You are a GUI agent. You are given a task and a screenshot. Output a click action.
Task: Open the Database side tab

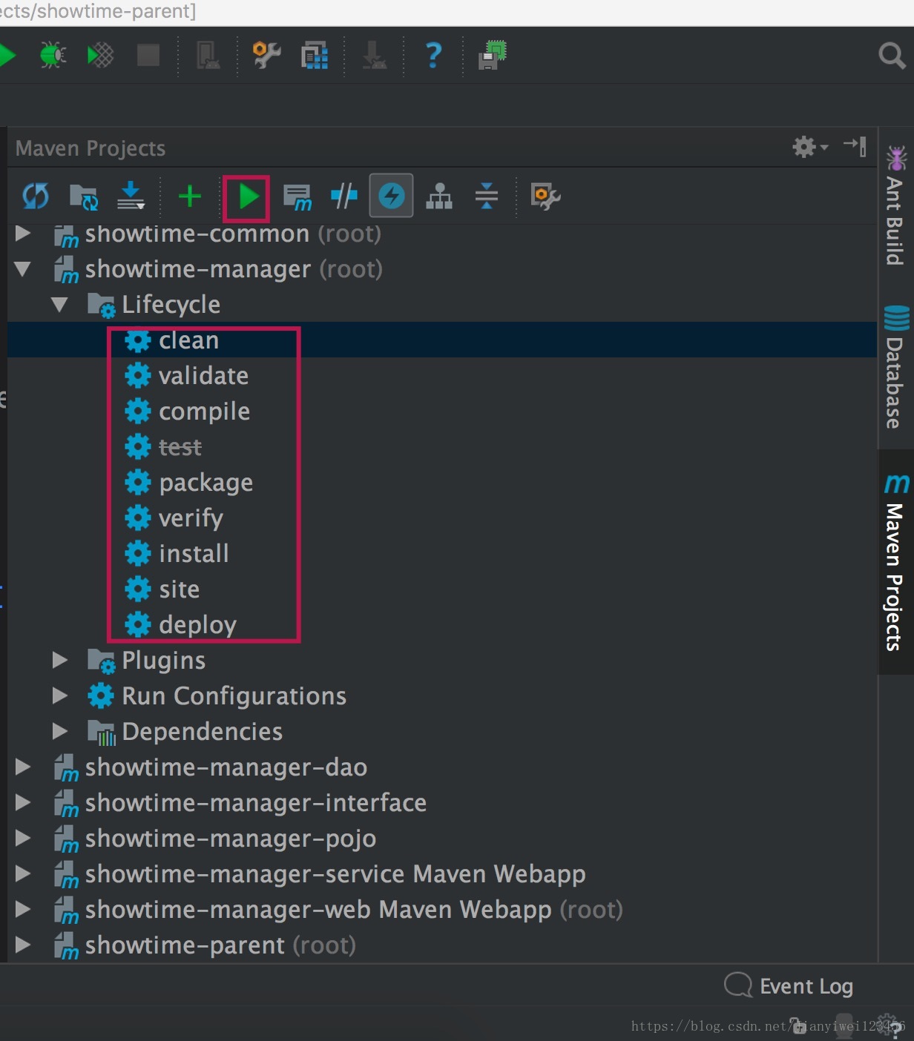[895, 367]
